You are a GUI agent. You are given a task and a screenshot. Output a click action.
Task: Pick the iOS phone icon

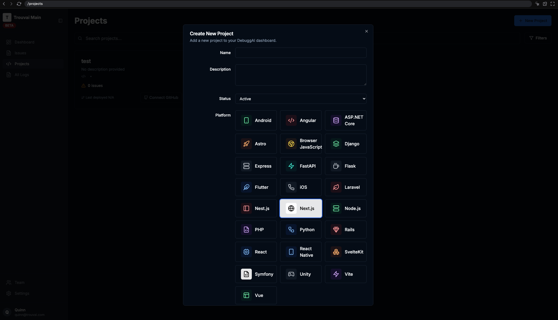pos(291,187)
